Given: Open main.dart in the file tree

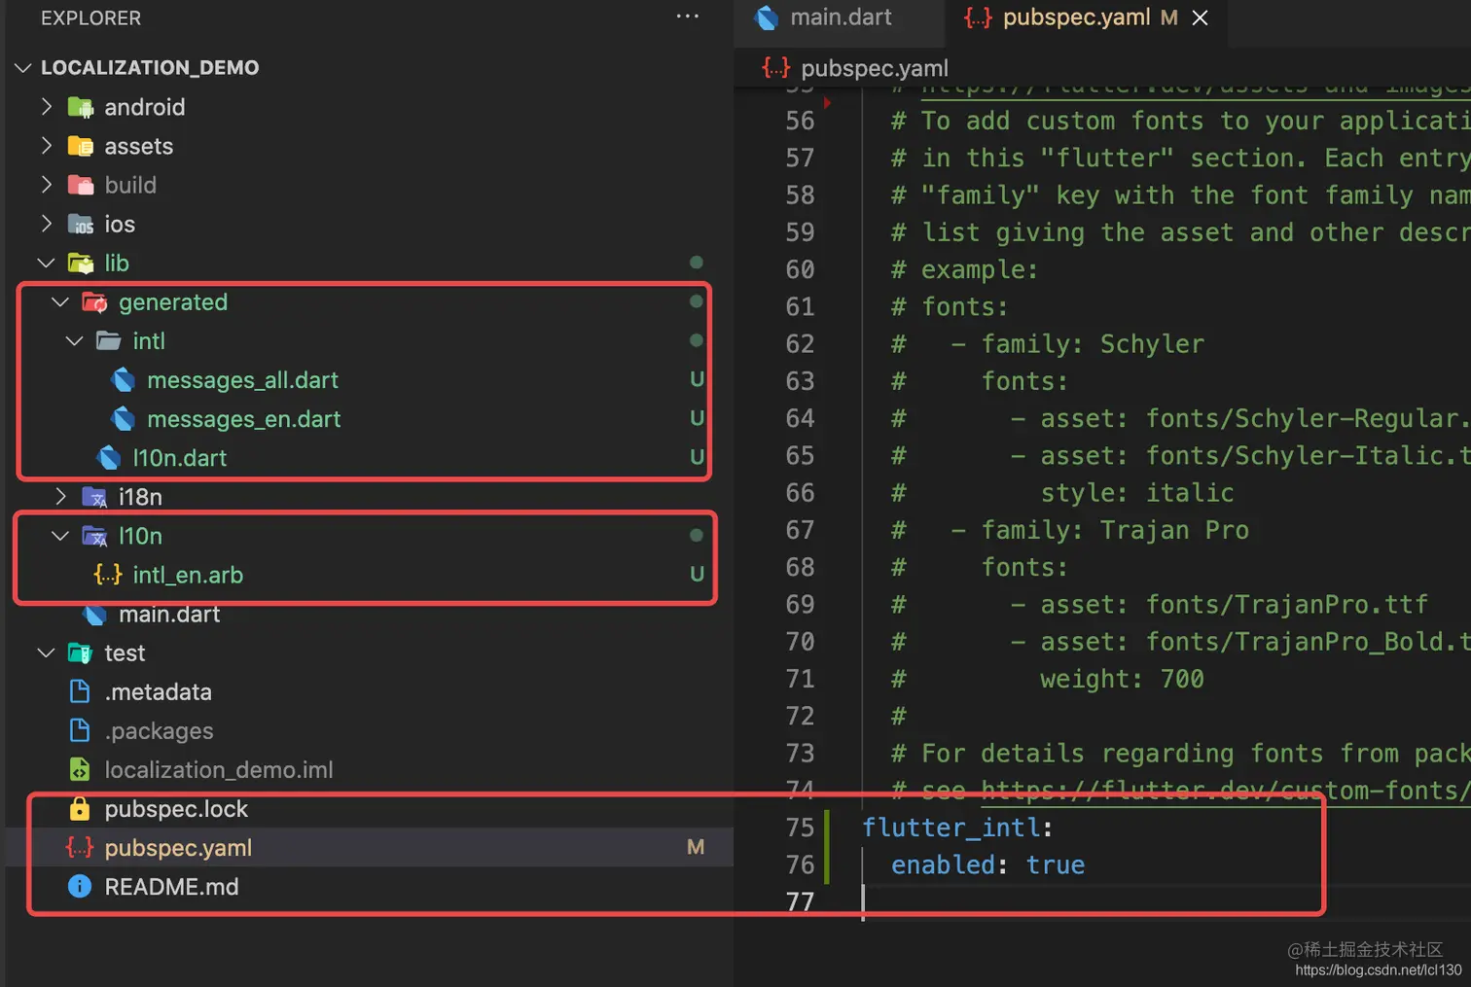Looking at the screenshot, I should tap(169, 615).
